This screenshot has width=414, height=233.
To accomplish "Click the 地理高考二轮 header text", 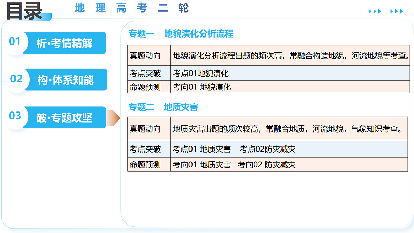I will pyautogui.click(x=132, y=8).
